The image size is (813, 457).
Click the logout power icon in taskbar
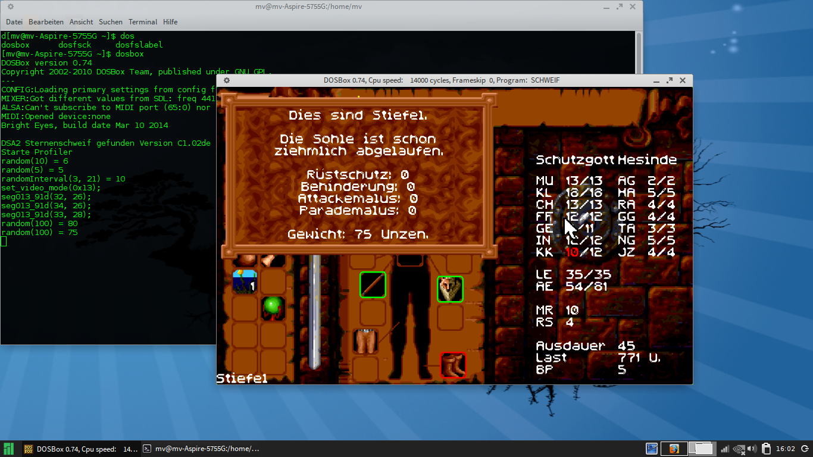(x=805, y=449)
